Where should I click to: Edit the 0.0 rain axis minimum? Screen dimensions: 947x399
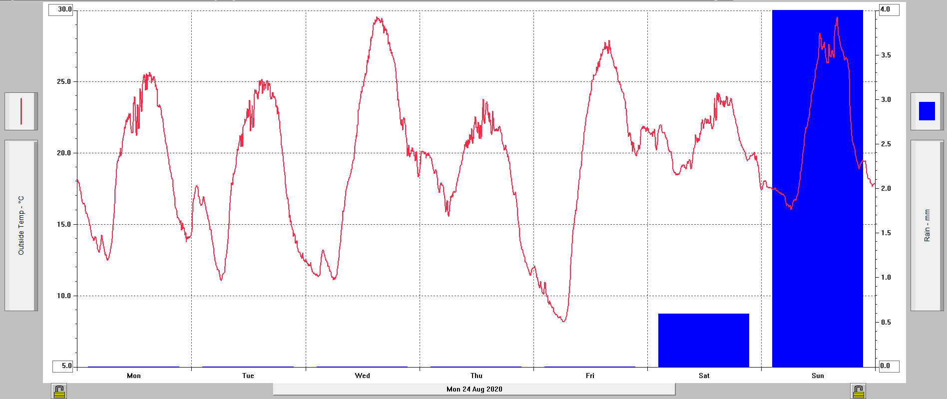pyautogui.click(x=889, y=366)
